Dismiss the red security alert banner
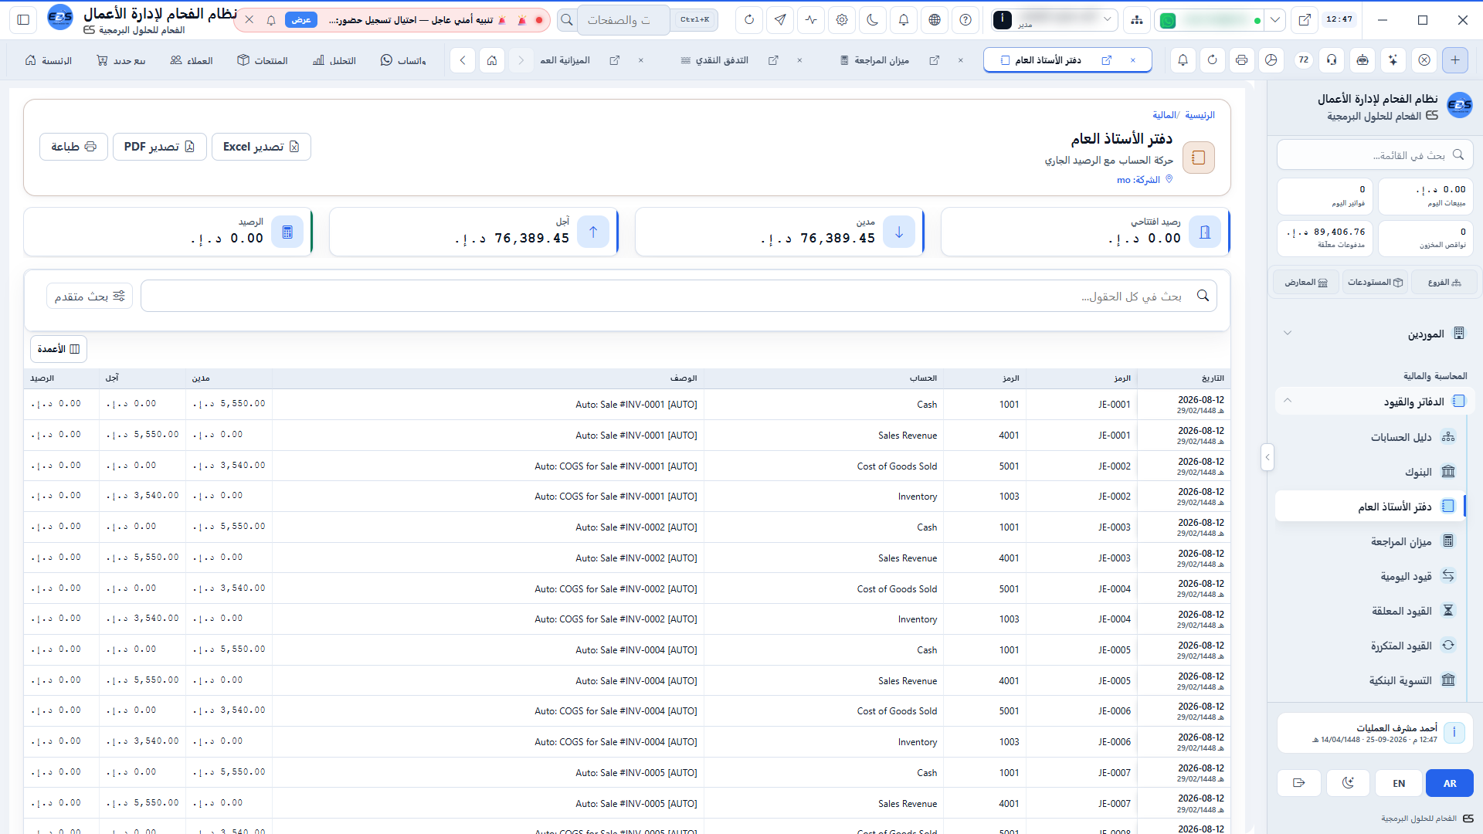 click(249, 19)
